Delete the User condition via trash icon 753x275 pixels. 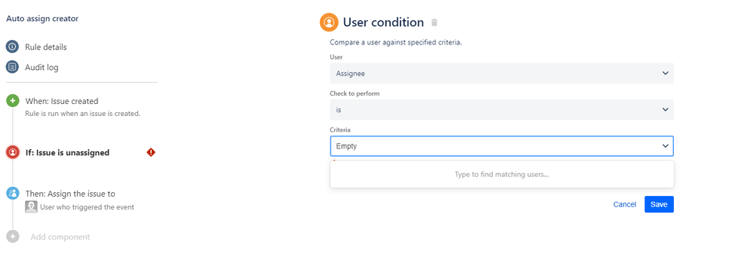tap(434, 23)
